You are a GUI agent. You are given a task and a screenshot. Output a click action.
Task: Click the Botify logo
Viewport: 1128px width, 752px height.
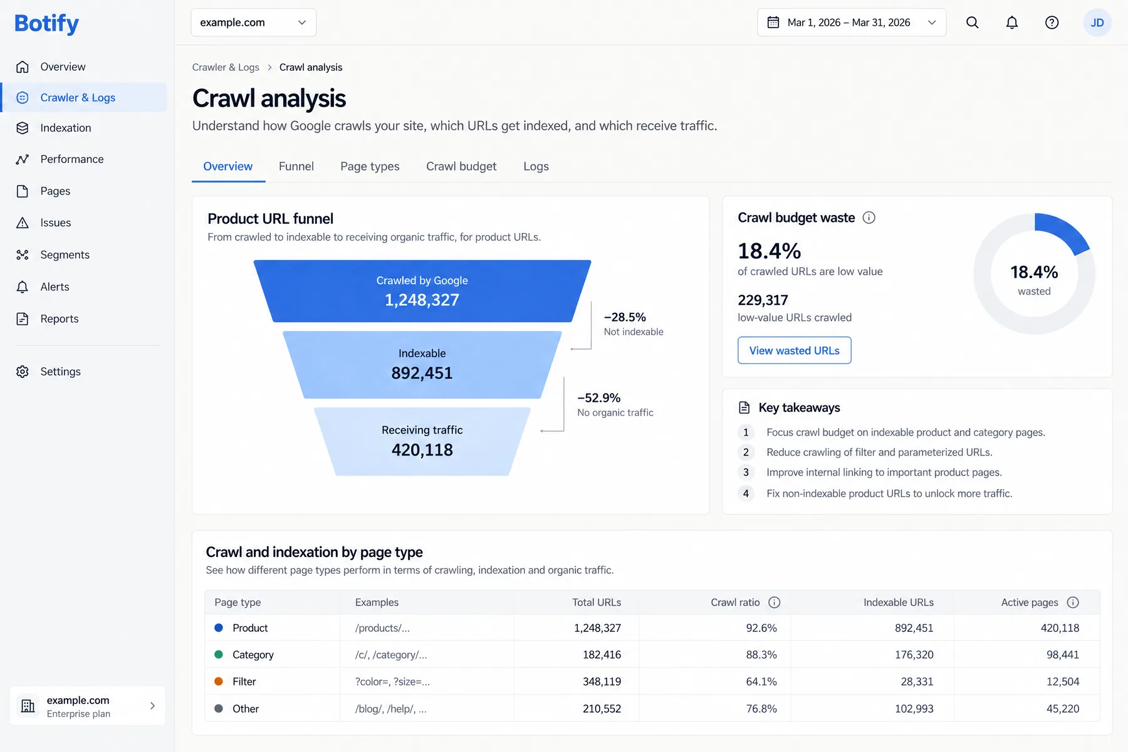(46, 24)
